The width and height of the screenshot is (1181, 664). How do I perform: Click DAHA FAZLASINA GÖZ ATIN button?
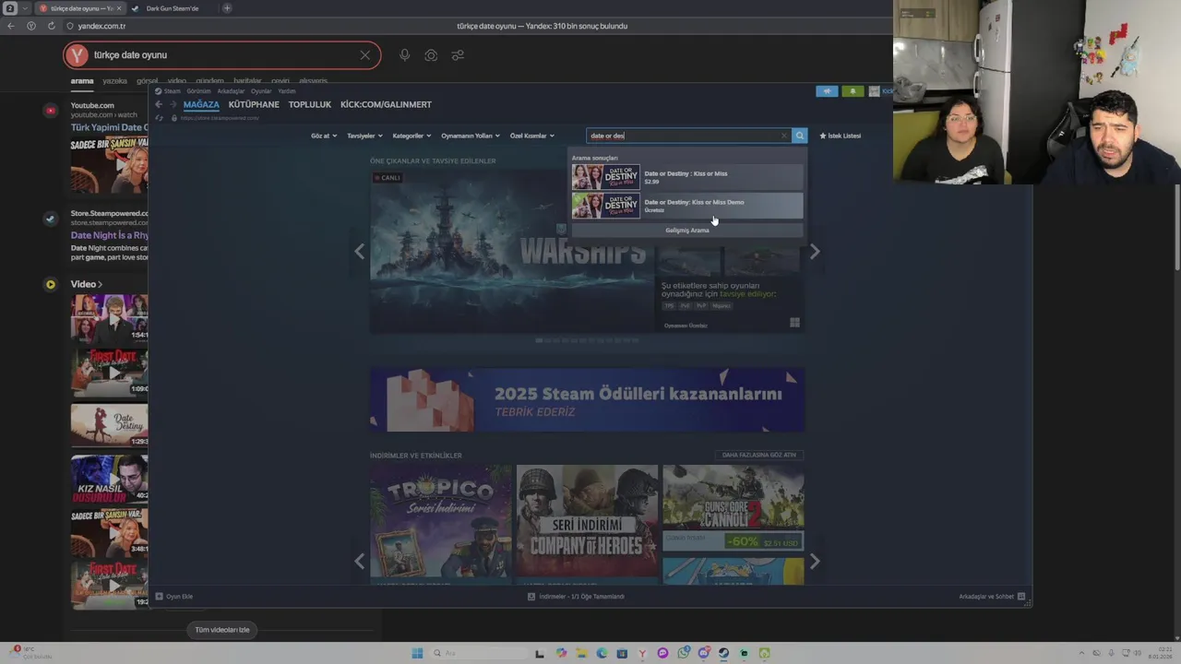pos(758,455)
